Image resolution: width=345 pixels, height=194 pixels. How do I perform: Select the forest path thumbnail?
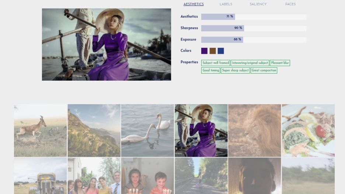click(x=201, y=176)
